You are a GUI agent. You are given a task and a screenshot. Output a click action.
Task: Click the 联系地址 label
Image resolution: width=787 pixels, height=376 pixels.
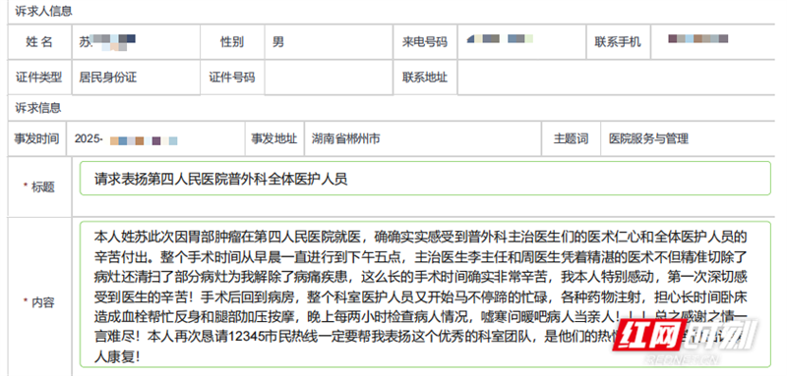[425, 78]
